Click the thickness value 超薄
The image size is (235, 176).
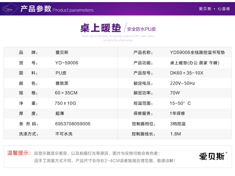[60, 113]
